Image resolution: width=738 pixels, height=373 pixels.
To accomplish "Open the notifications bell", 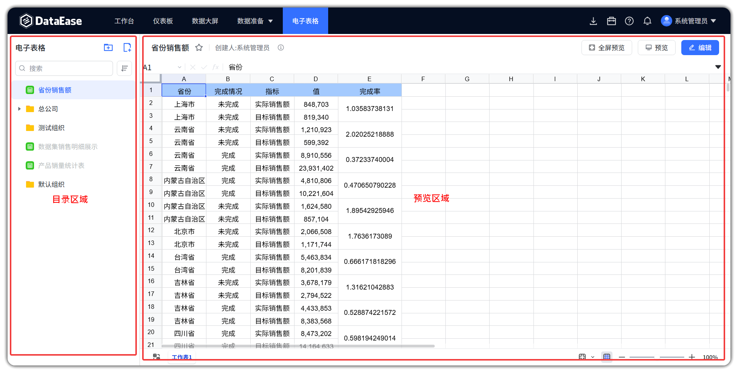I will click(647, 21).
